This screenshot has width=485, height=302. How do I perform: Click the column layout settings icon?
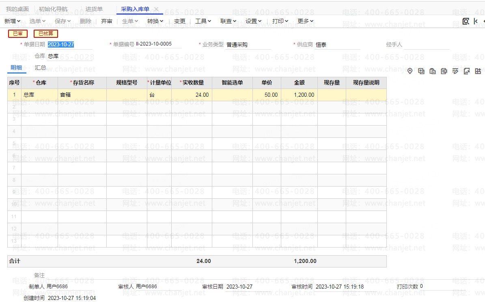pyautogui.click(x=478, y=71)
